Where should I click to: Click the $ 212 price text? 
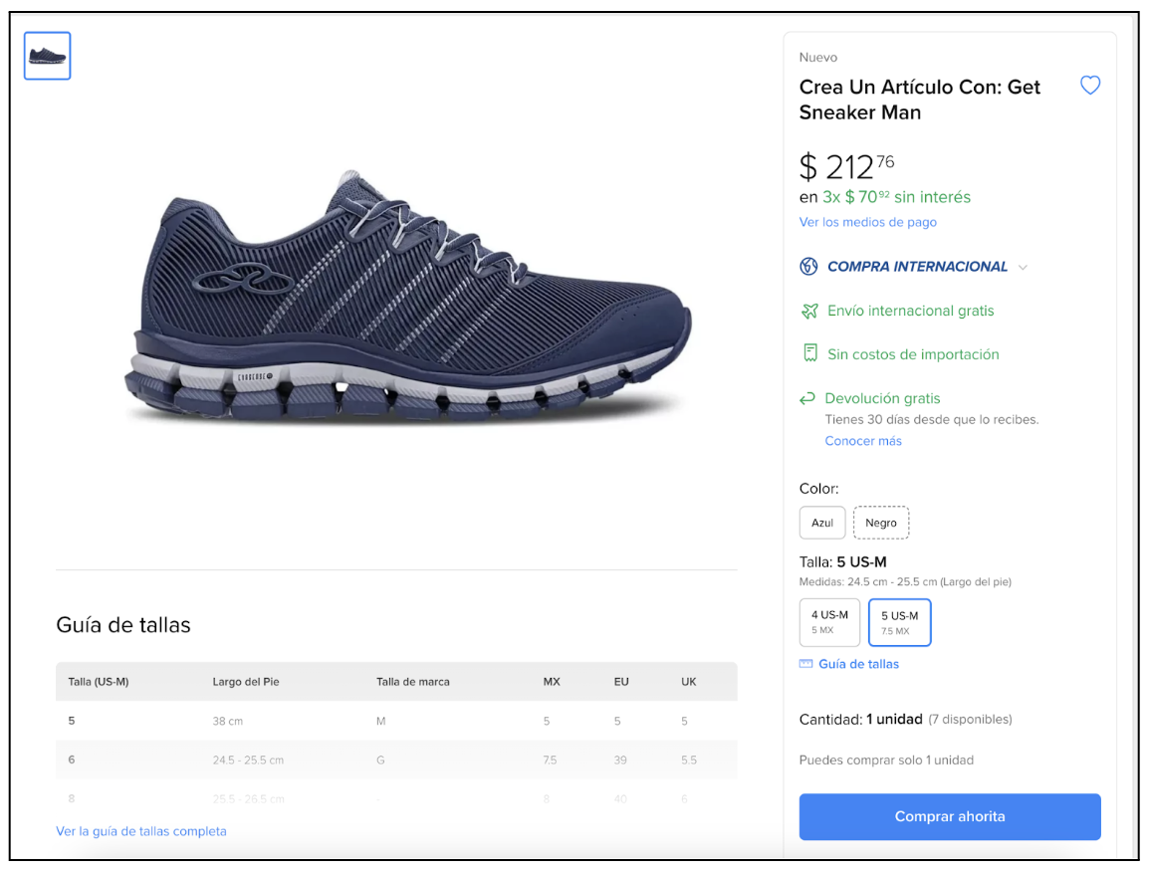846,166
